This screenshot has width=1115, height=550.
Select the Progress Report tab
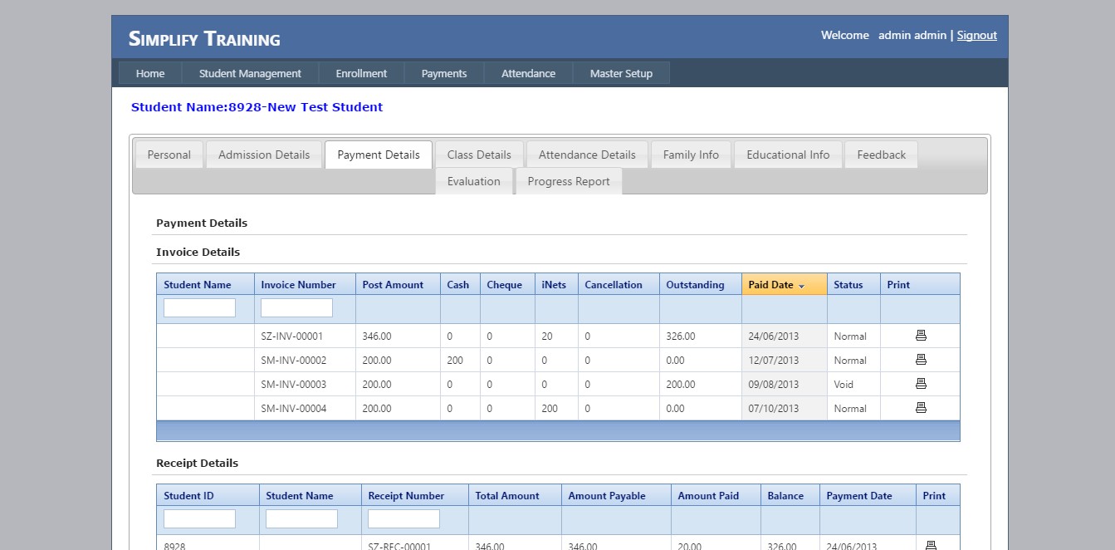(569, 181)
